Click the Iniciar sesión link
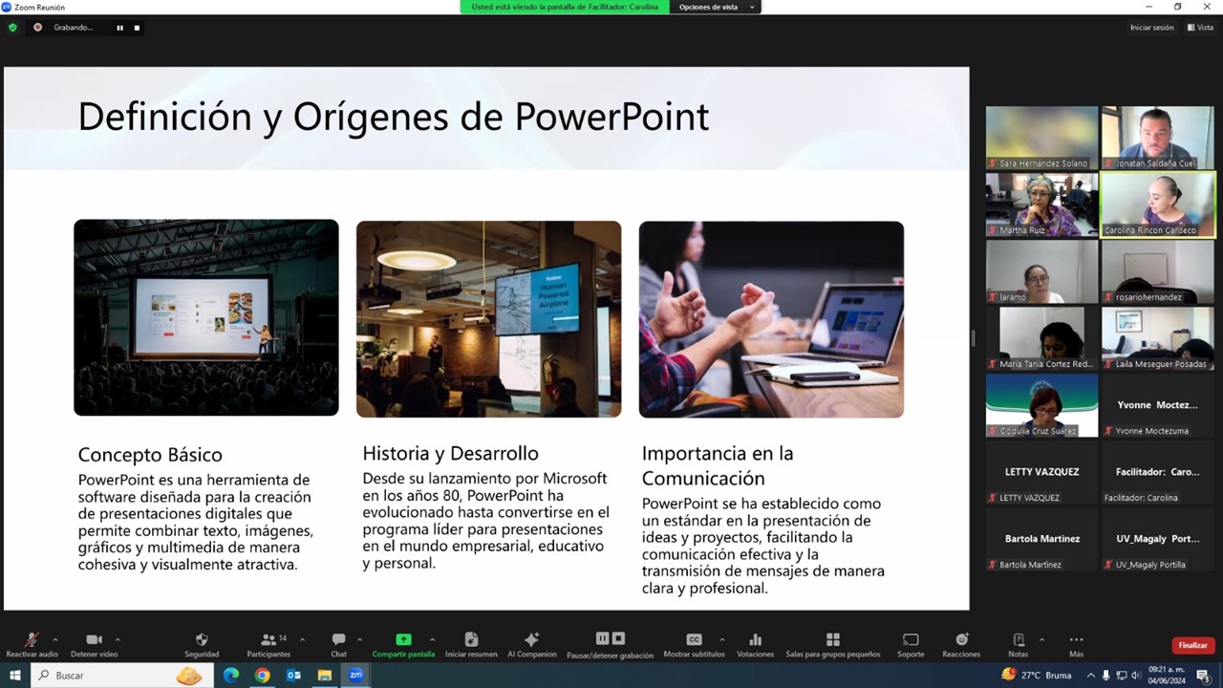The width and height of the screenshot is (1223, 688). [1151, 28]
